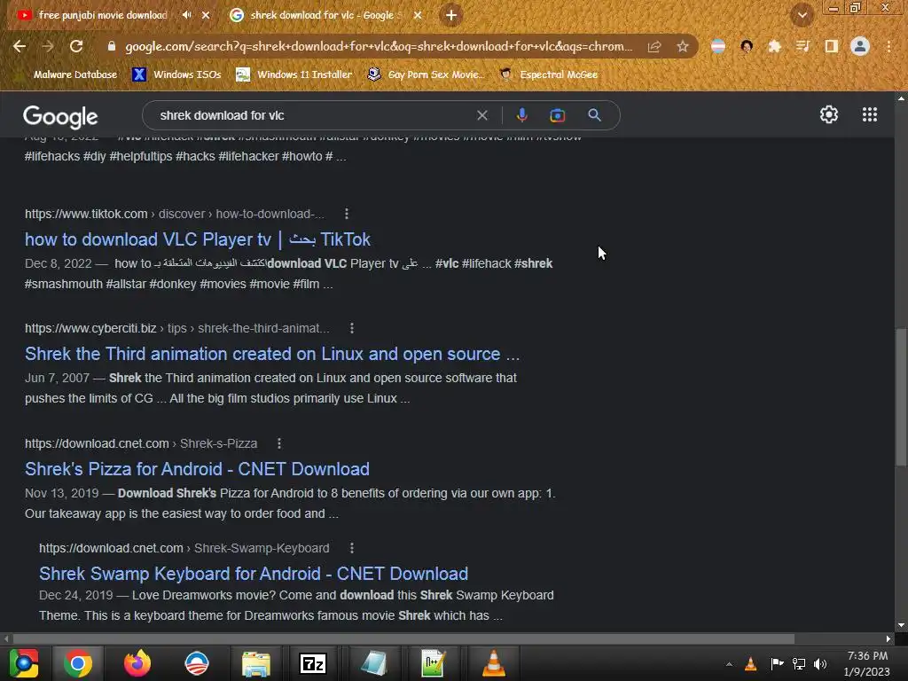Open network status tray icon
Screen dimensions: 908x681
pos(799,663)
